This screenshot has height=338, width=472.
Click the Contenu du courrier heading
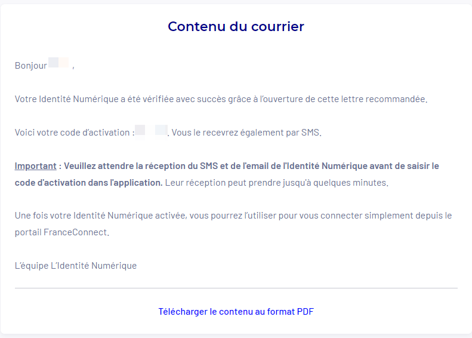point(236,26)
